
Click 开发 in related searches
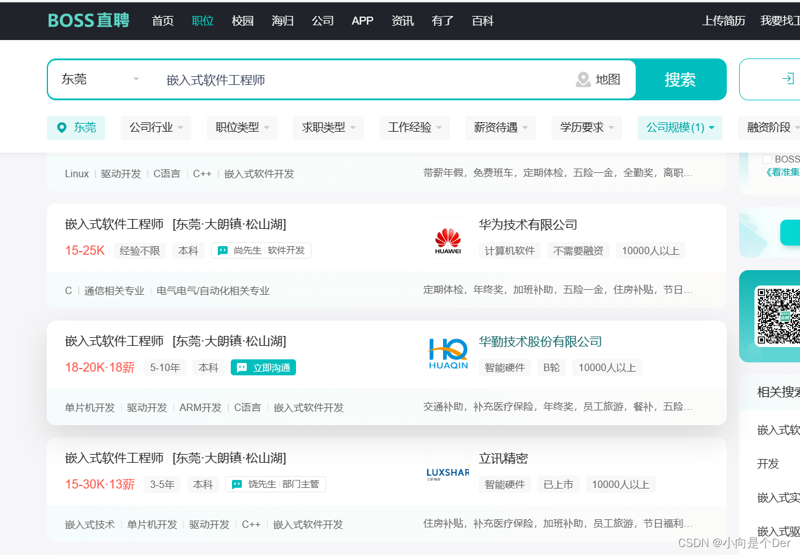click(768, 464)
